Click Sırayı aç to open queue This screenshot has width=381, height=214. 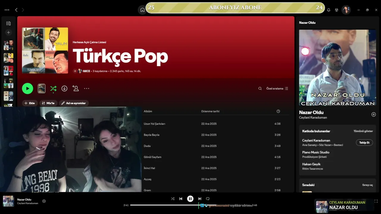tap(367, 185)
